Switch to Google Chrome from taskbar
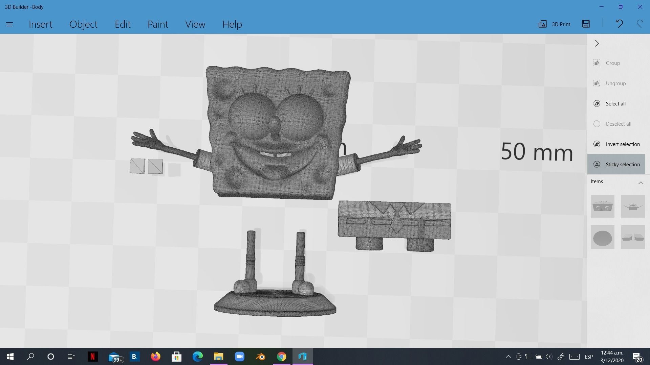The height and width of the screenshot is (365, 650). coord(282,357)
